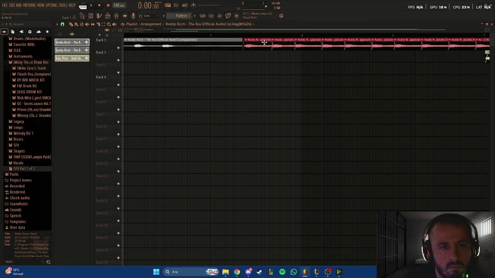Open the TOOLS menu
Screen dimensions: 495x278
pos(63,5)
